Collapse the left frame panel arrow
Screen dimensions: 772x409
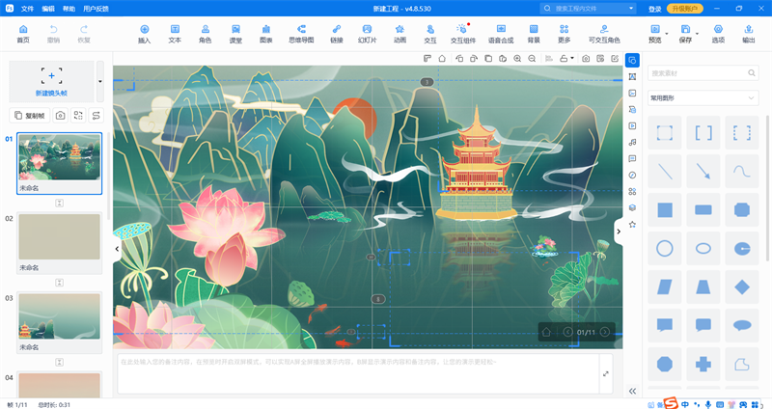tap(117, 249)
